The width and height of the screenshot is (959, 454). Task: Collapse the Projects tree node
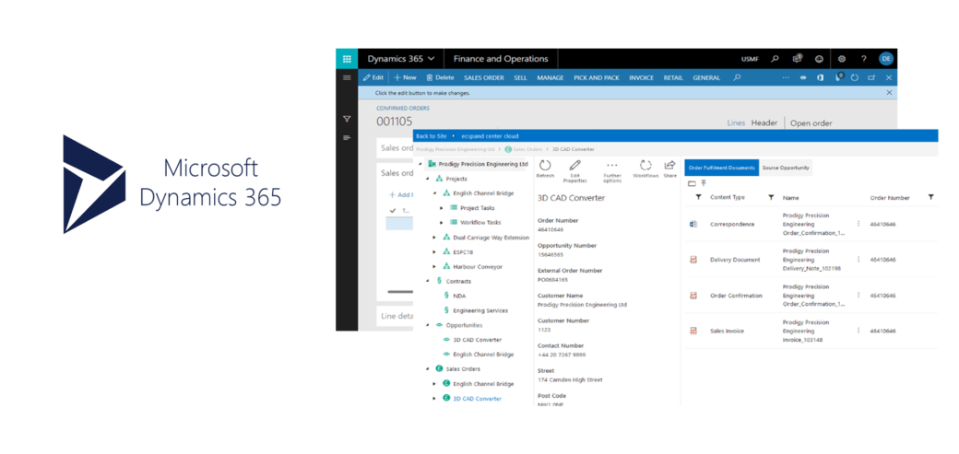click(428, 179)
